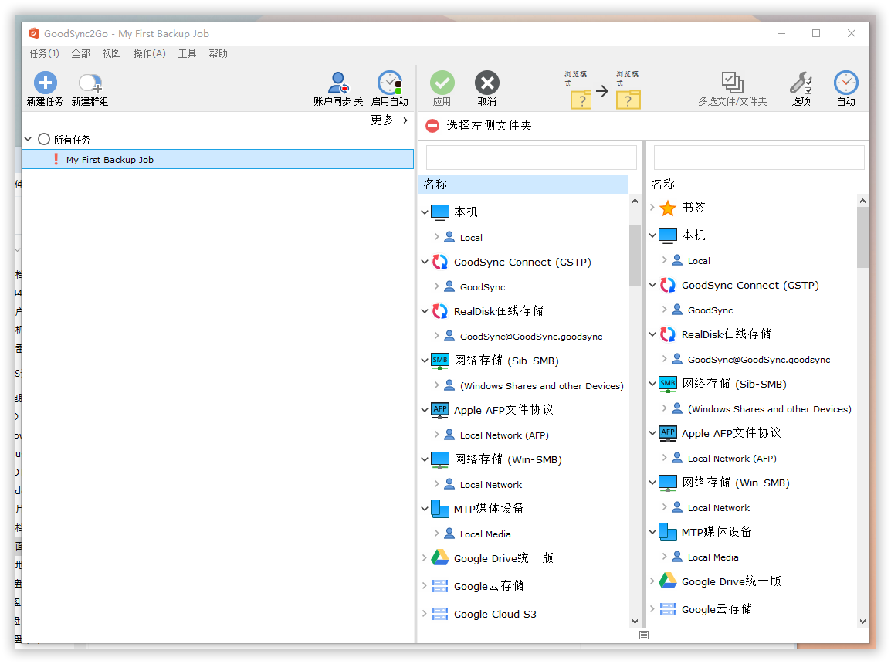Select 网络存储 (Sib-SMB) in left pane
This screenshot has height=664, width=891.
(506, 361)
